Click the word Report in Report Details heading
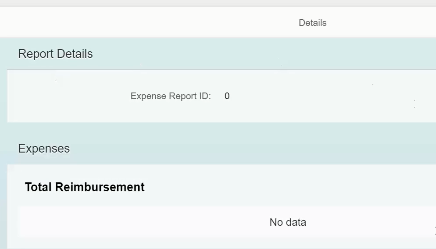The height and width of the screenshot is (249, 436). click(x=36, y=54)
